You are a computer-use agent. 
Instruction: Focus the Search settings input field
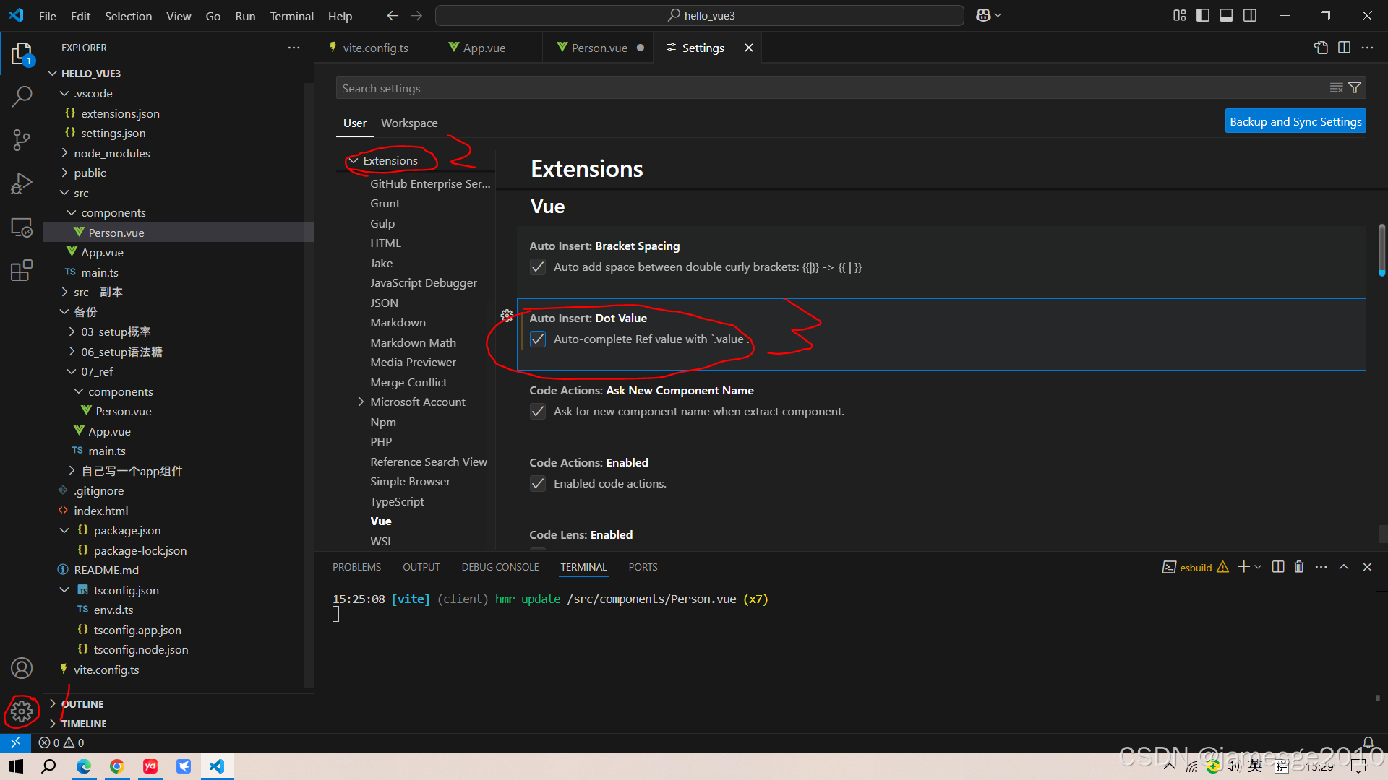point(831,88)
